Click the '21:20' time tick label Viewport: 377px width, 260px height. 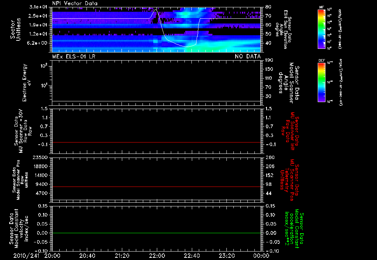(122, 256)
